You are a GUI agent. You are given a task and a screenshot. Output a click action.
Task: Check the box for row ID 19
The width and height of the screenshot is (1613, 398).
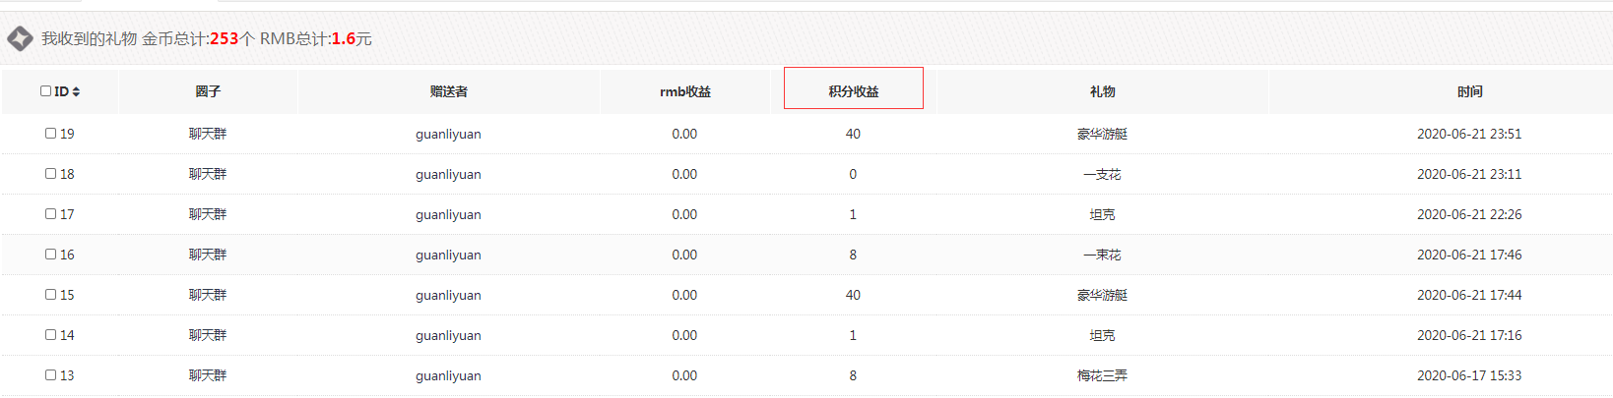(x=50, y=134)
